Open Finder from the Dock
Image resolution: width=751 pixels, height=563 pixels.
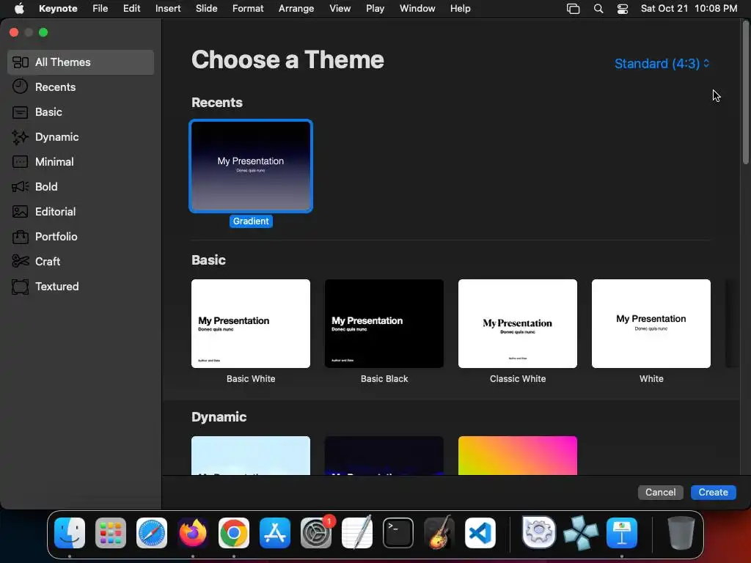(70, 533)
